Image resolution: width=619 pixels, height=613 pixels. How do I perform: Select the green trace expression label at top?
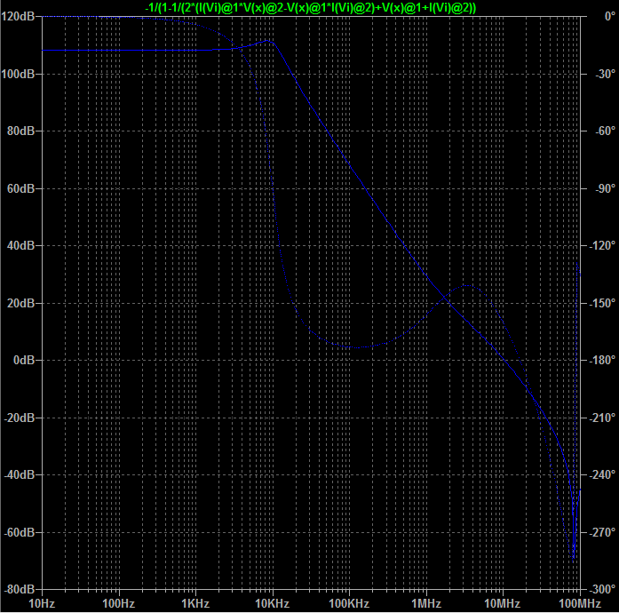[311, 7]
